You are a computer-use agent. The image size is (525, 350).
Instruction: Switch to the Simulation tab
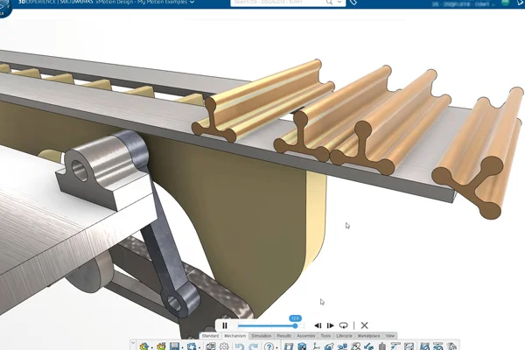pyautogui.click(x=261, y=336)
